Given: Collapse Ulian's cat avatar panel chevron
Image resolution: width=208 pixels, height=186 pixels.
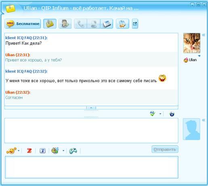Looking at the screenshot, I should coord(204,35).
